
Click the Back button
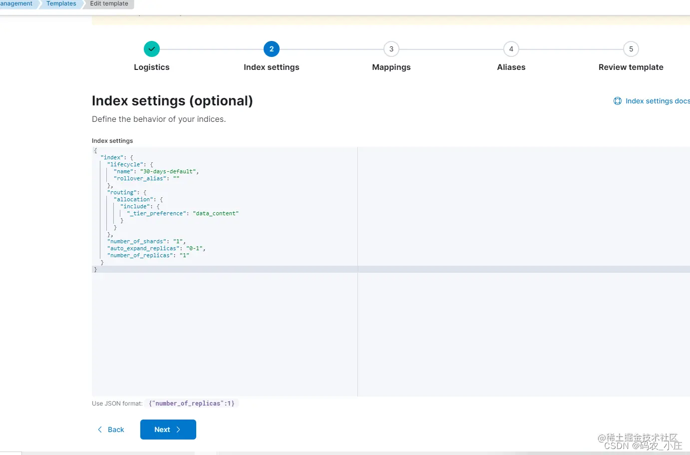pos(111,430)
